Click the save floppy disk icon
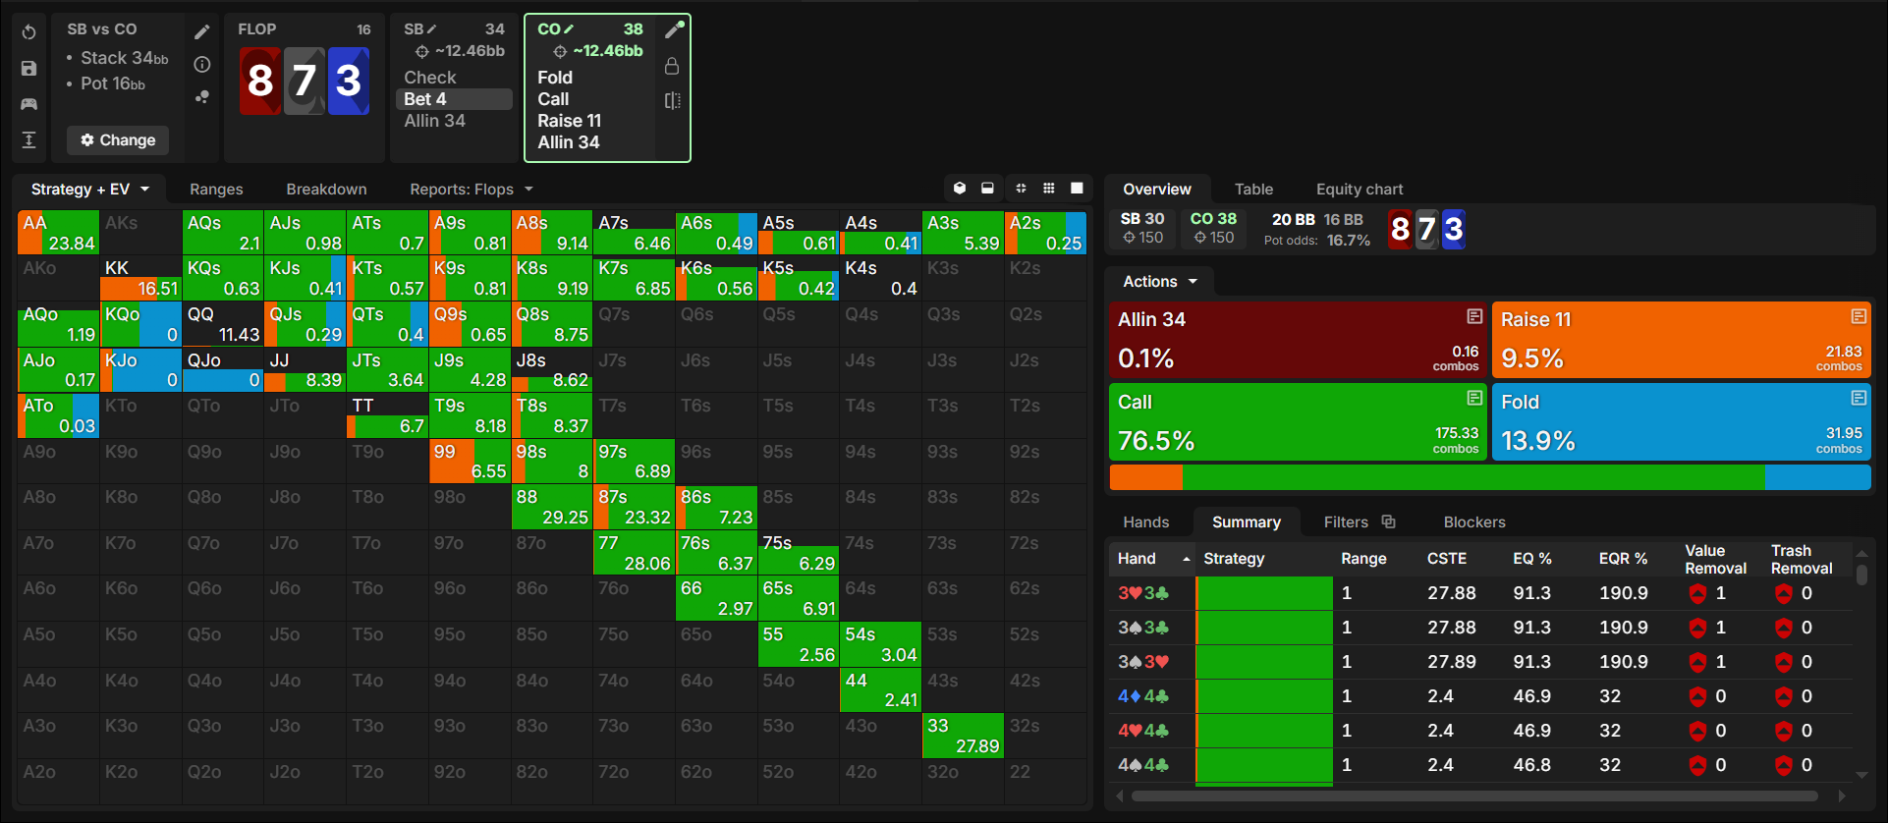 [29, 68]
